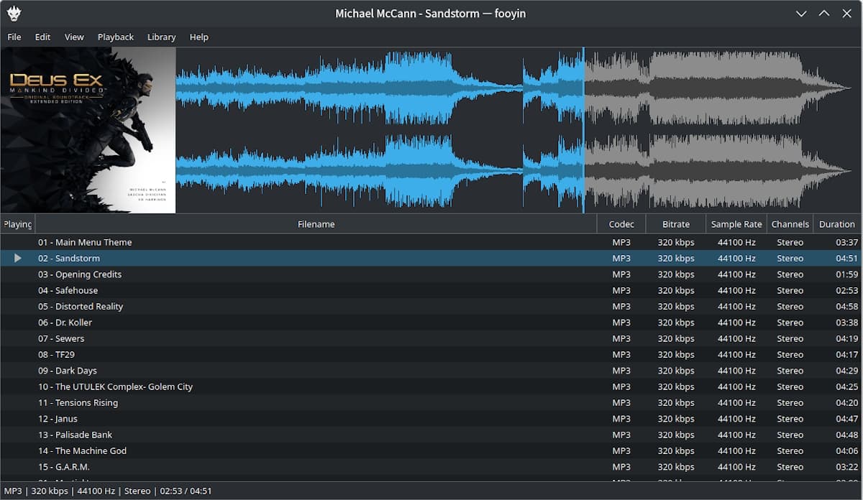Open the Playback menu
This screenshot has height=500, width=863.
116,37
